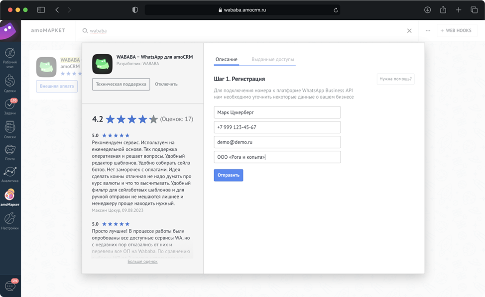Focus the email field demo@demo.ru
This screenshot has width=485, height=297.
tap(277, 142)
